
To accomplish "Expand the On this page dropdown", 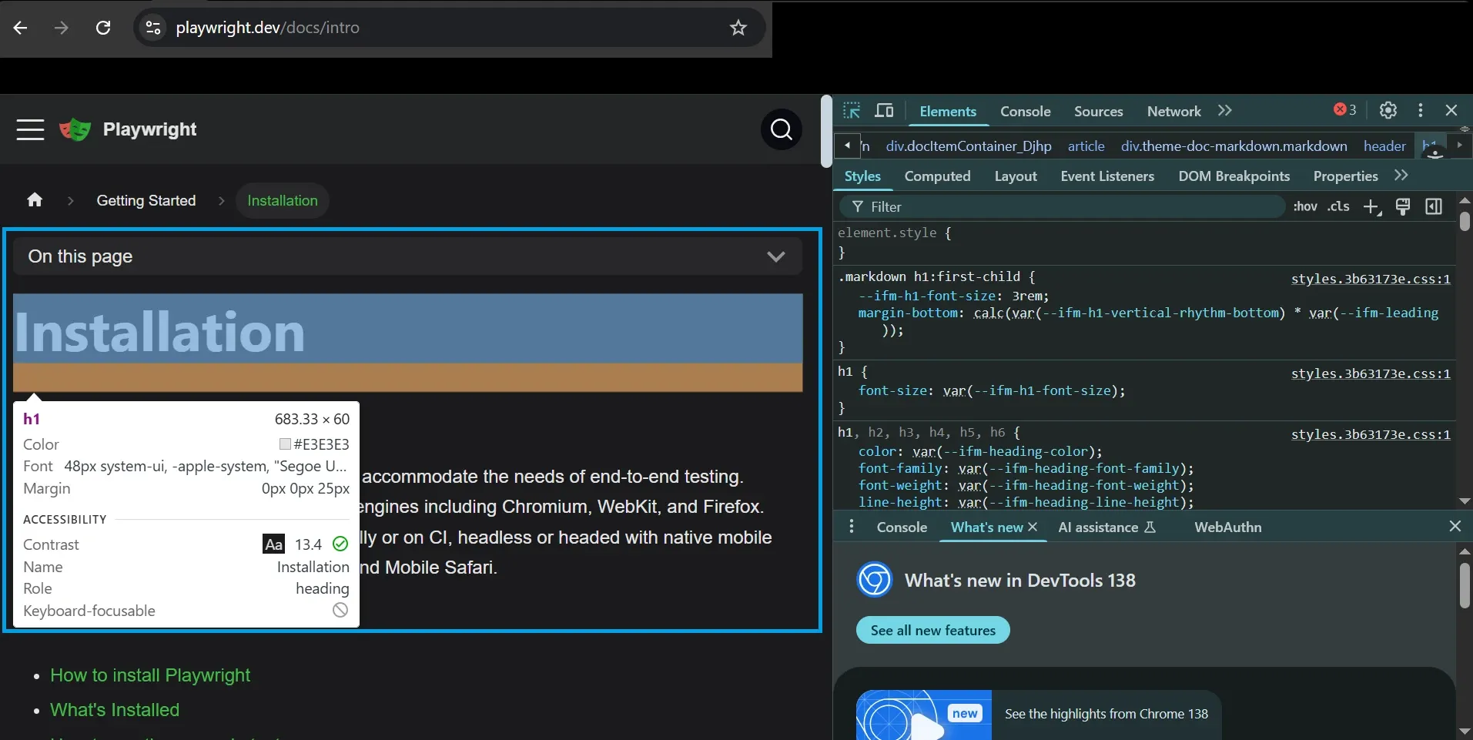I will [407, 256].
